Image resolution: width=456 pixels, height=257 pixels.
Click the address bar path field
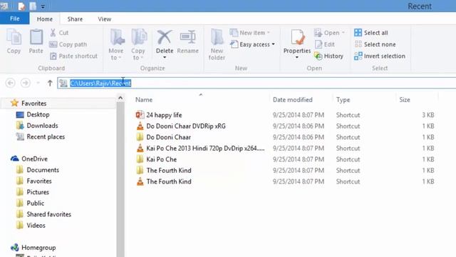pos(256,83)
